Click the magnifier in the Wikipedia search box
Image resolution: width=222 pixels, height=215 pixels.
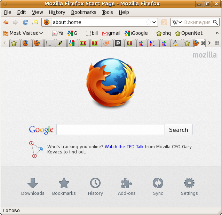(215, 22)
